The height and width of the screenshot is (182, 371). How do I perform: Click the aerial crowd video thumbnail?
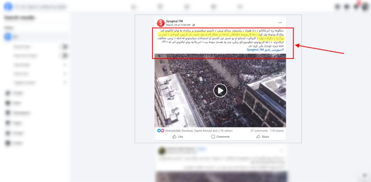click(x=220, y=91)
